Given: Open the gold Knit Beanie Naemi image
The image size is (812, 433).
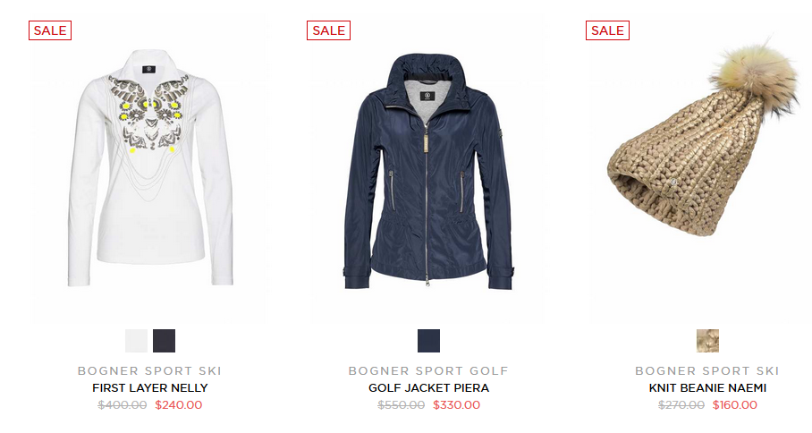Looking at the screenshot, I should point(703,168).
